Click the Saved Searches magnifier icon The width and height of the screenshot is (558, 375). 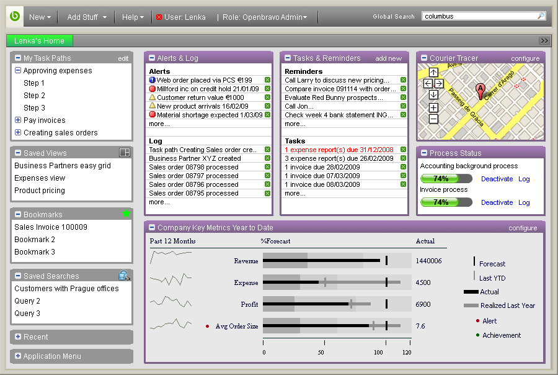click(x=124, y=276)
